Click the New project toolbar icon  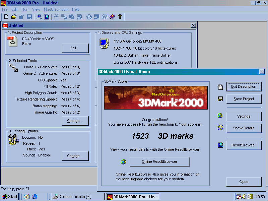(x=6, y=17)
